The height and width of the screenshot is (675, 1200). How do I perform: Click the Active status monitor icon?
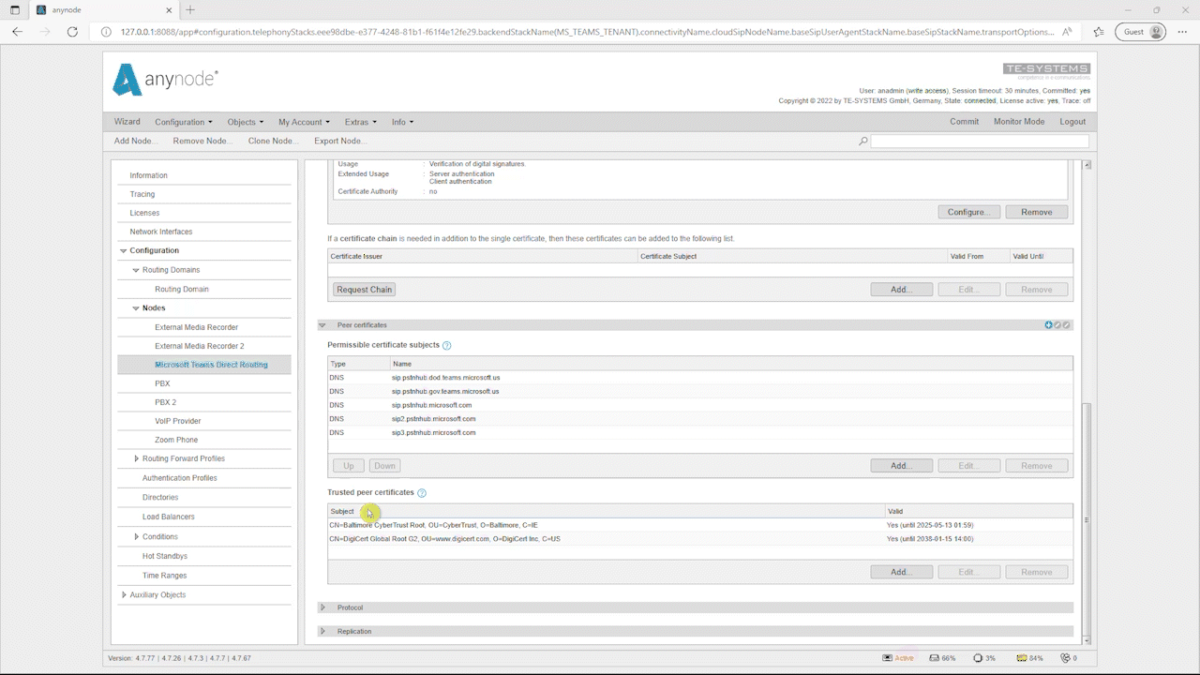888,658
